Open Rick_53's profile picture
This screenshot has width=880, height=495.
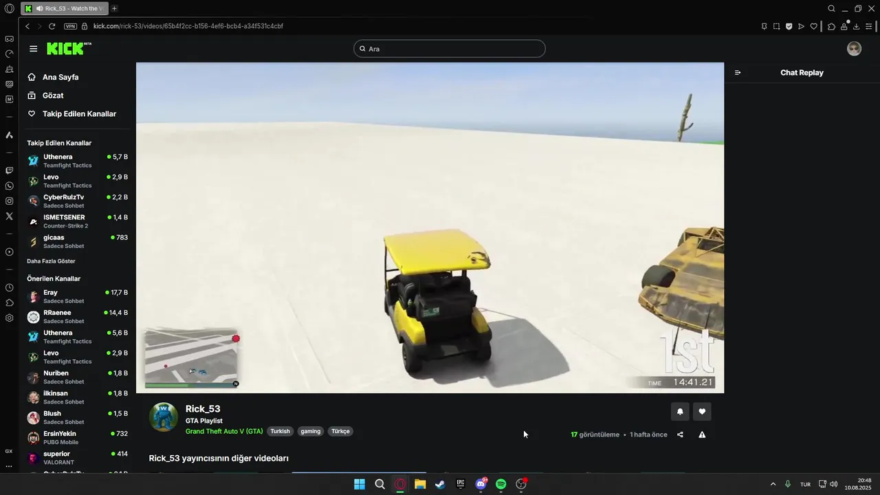[164, 417]
